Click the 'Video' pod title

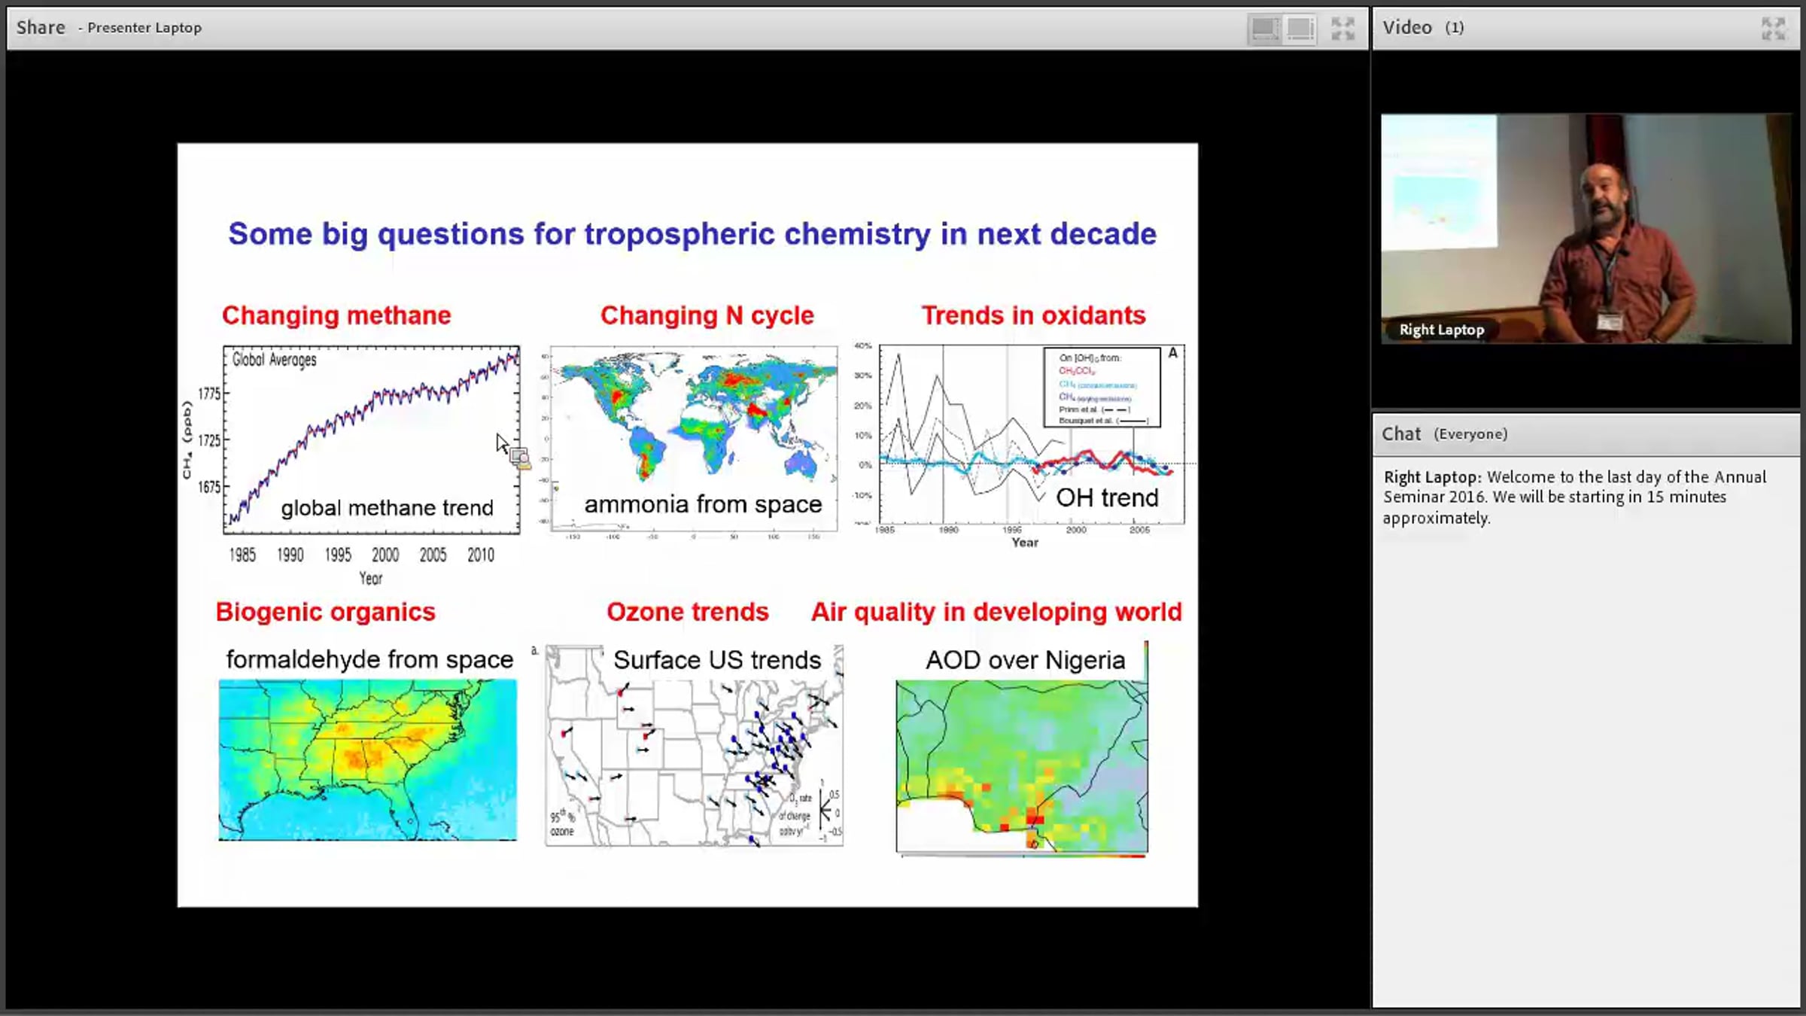click(1407, 28)
